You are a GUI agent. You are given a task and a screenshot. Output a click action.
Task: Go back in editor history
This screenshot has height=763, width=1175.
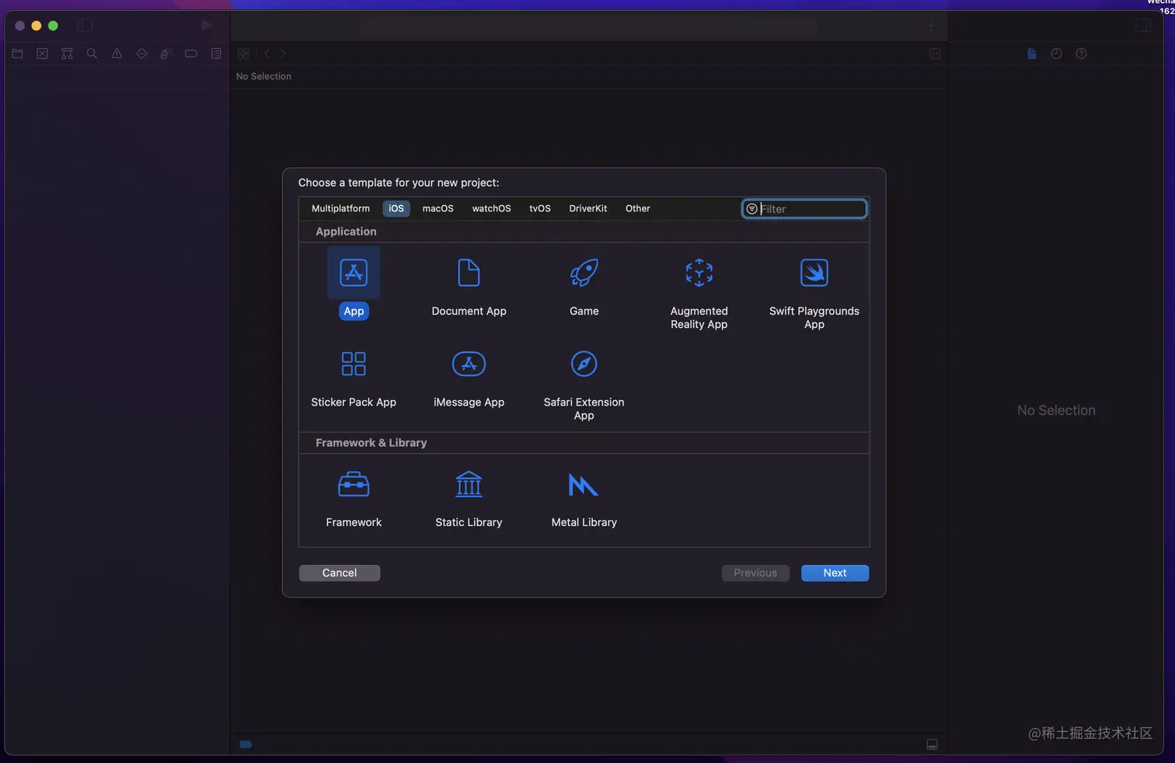tap(267, 54)
